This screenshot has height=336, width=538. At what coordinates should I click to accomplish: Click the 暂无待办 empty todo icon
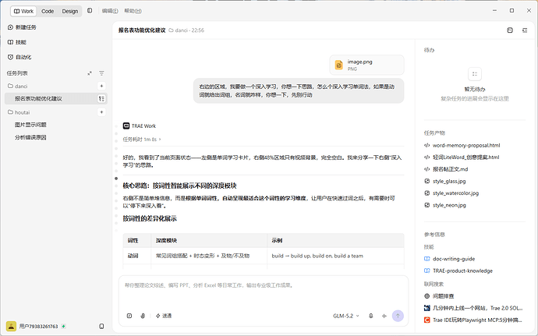(475, 74)
